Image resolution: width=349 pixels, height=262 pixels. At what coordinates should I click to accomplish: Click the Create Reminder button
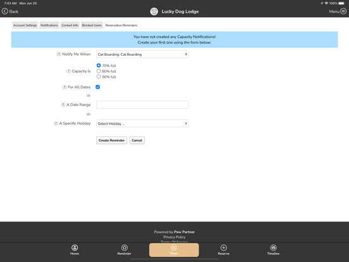pyautogui.click(x=111, y=140)
